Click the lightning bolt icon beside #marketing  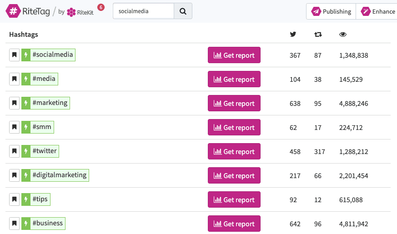tap(26, 103)
